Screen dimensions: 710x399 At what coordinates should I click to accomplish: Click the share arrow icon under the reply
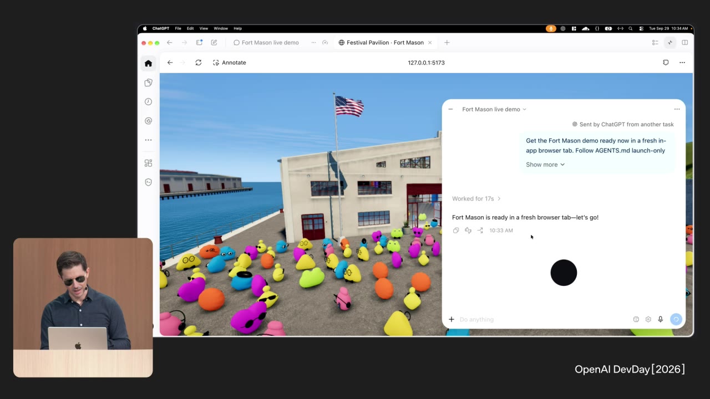pyautogui.click(x=480, y=231)
